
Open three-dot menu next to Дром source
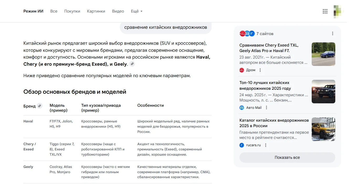(x=260, y=70)
